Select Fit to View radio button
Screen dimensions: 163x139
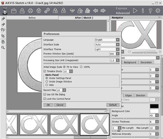[x=64, y=67]
